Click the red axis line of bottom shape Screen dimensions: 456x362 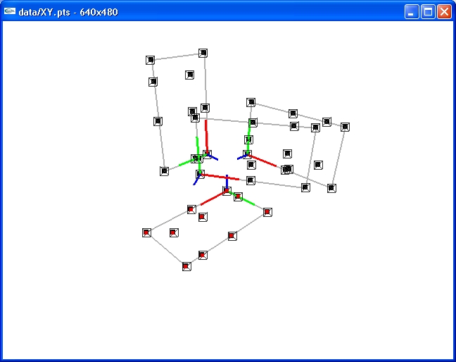[213, 199]
